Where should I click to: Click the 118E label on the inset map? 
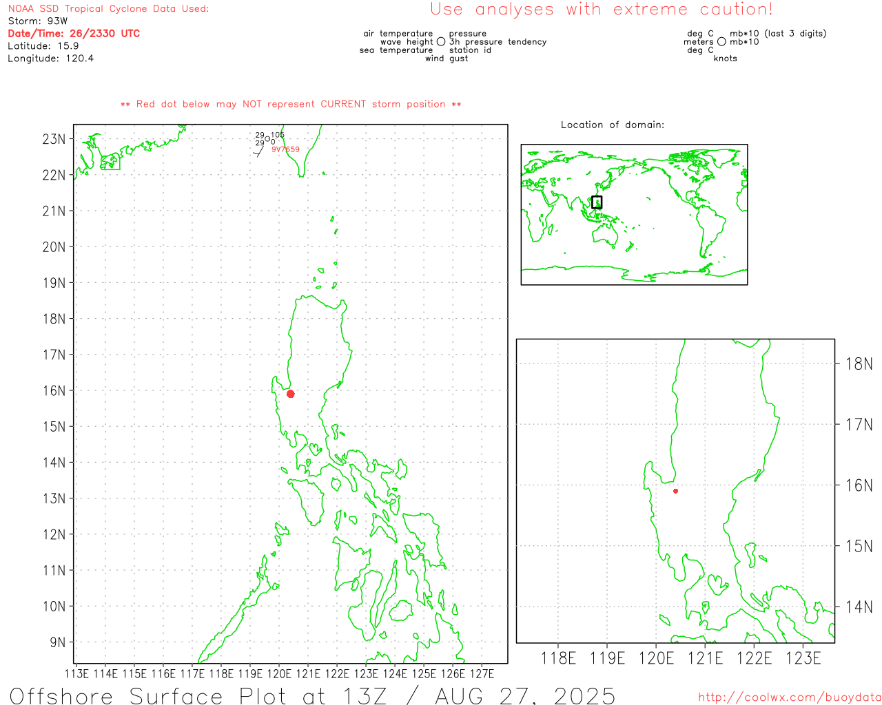pyautogui.click(x=558, y=658)
